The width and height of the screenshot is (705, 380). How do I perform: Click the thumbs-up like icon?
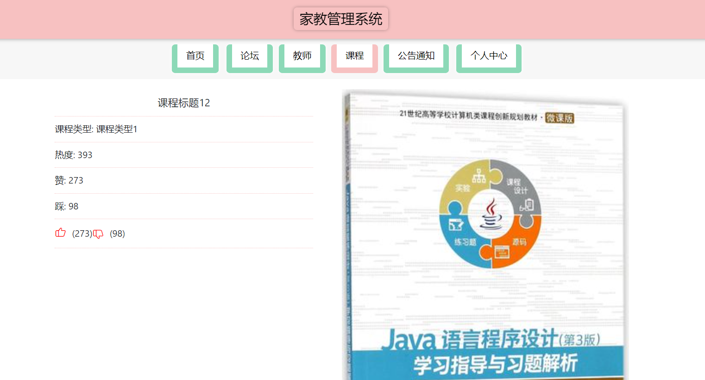[x=60, y=233]
